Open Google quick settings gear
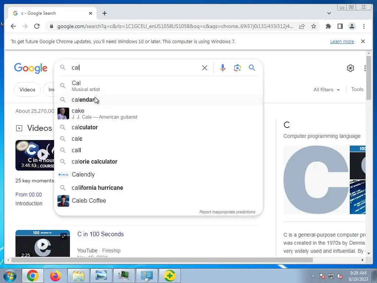This screenshot has height=283, width=377. pos(350,68)
